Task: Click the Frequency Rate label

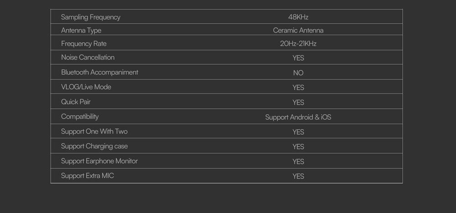Action: (84, 44)
